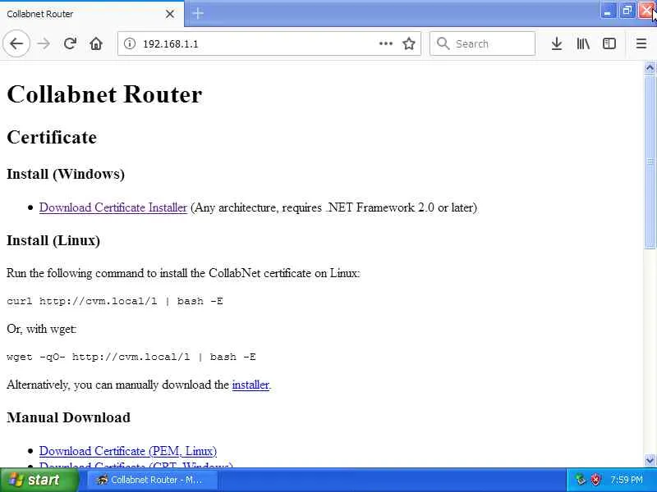Click the Install (Linux) heading
This screenshot has height=492, width=657.
tap(53, 240)
